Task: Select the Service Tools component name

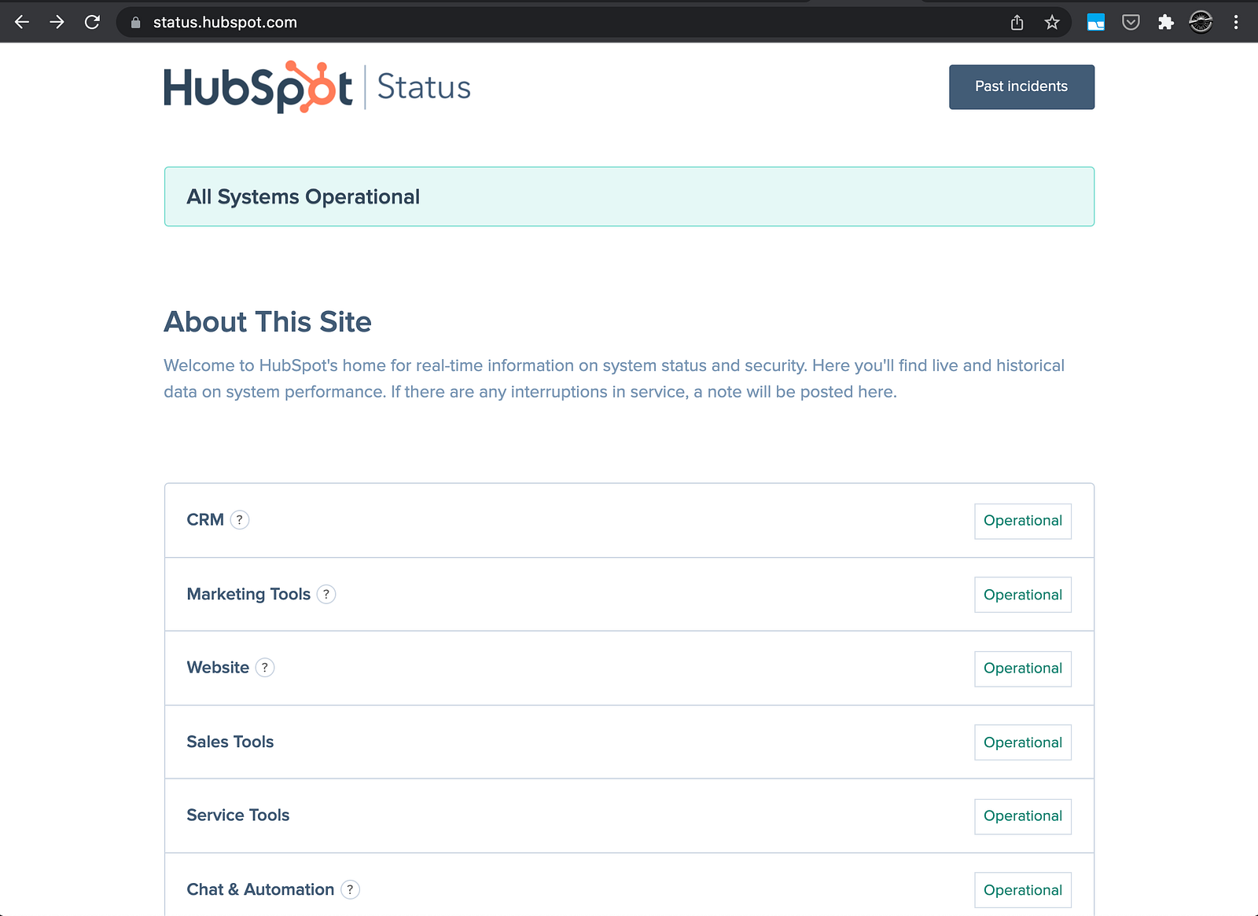Action: tap(238, 815)
